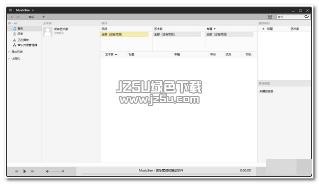Select 全部 (没有项目) in album filter

tap(229, 35)
